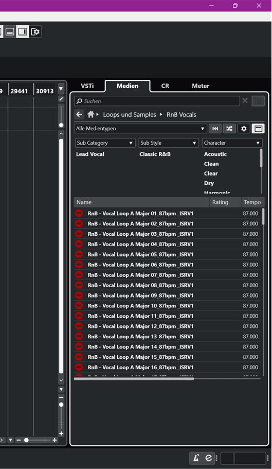Go to the media browser home icon
Viewport: 272px width, 469px height.
click(x=91, y=114)
